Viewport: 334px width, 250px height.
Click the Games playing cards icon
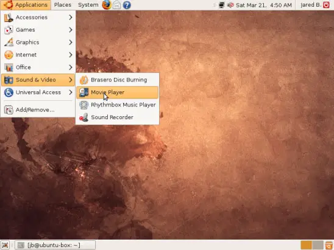click(9, 30)
